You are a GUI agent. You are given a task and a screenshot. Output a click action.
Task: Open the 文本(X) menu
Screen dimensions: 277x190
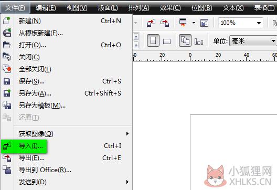pyautogui.click(x=233, y=8)
